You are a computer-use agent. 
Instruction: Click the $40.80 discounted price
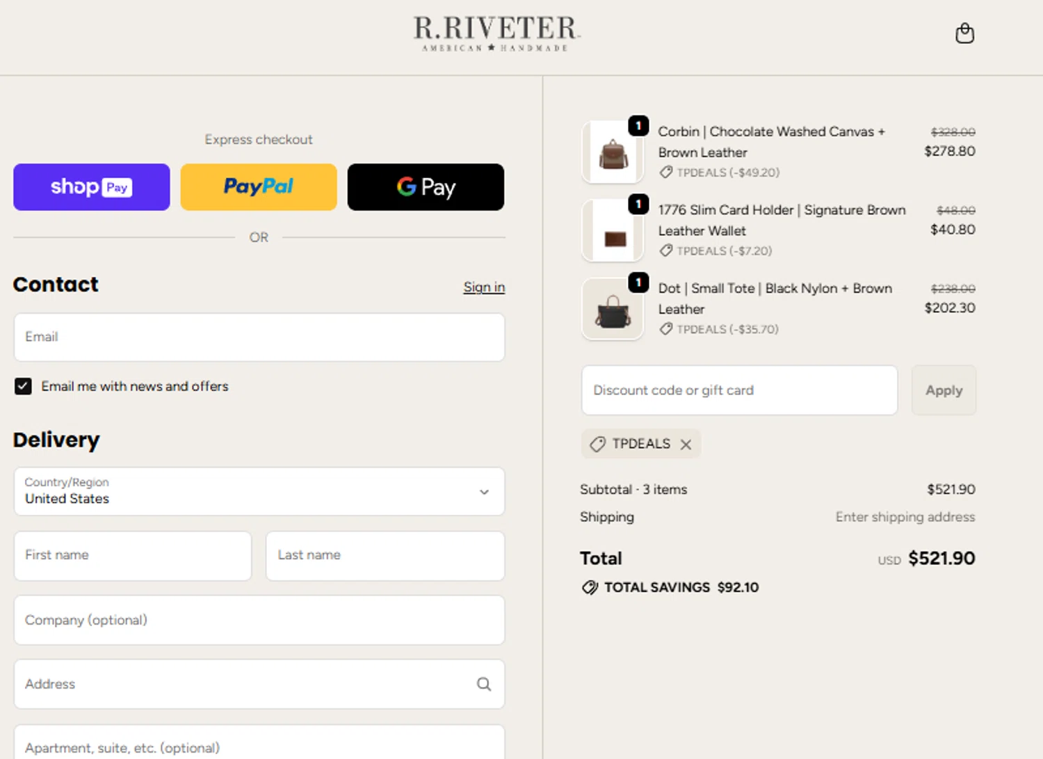953,230
